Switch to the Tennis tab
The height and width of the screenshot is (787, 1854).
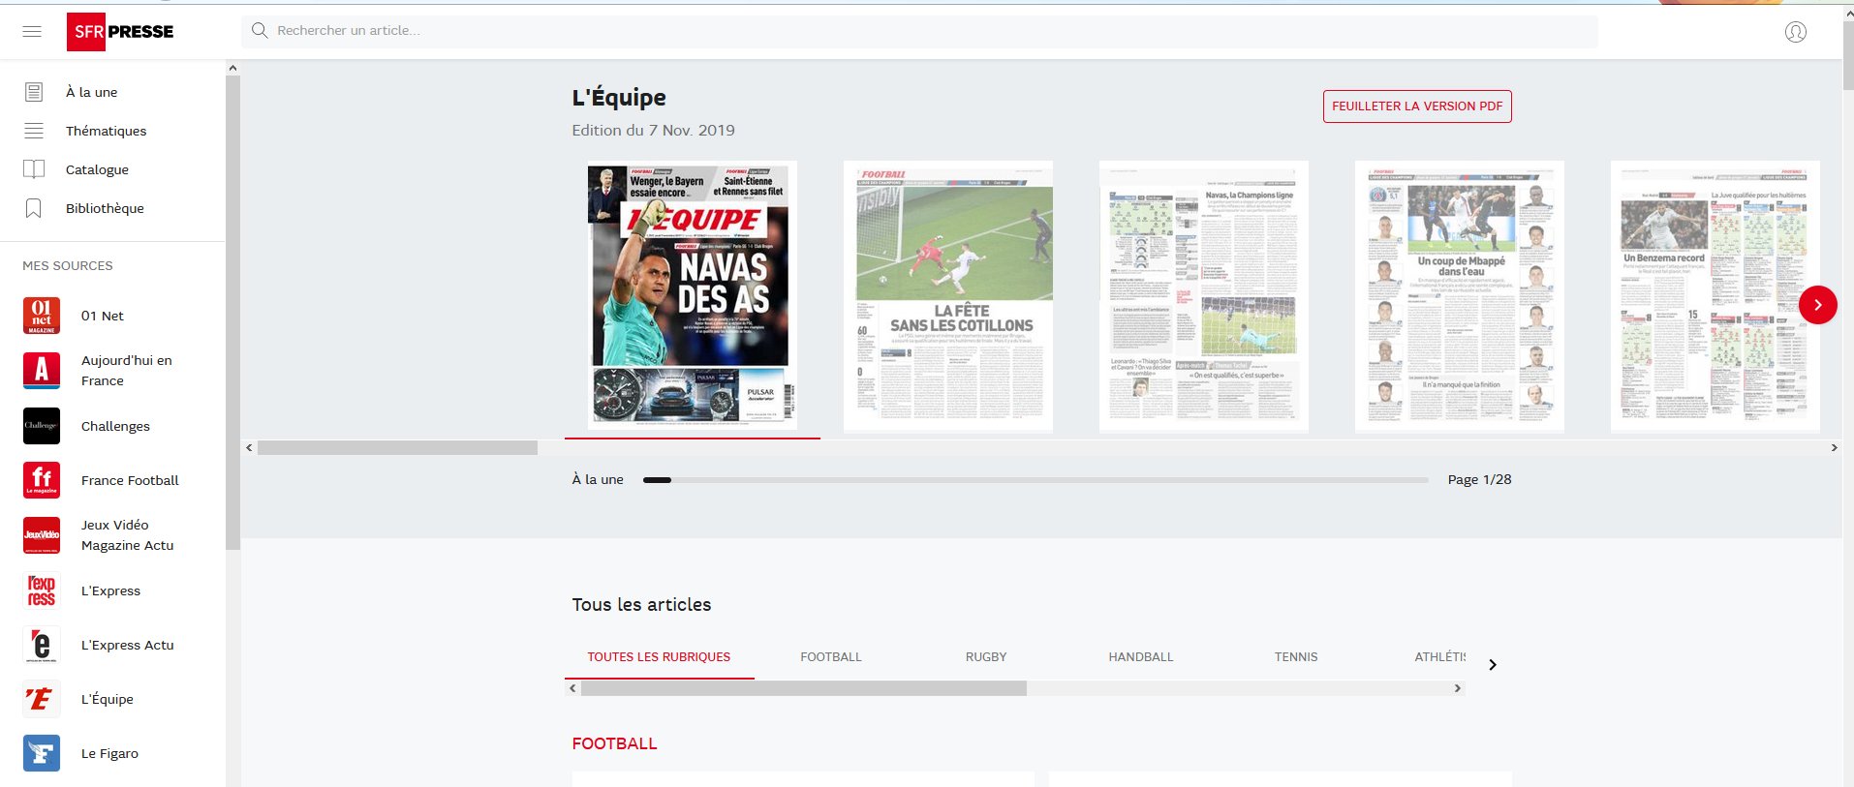[1296, 656]
